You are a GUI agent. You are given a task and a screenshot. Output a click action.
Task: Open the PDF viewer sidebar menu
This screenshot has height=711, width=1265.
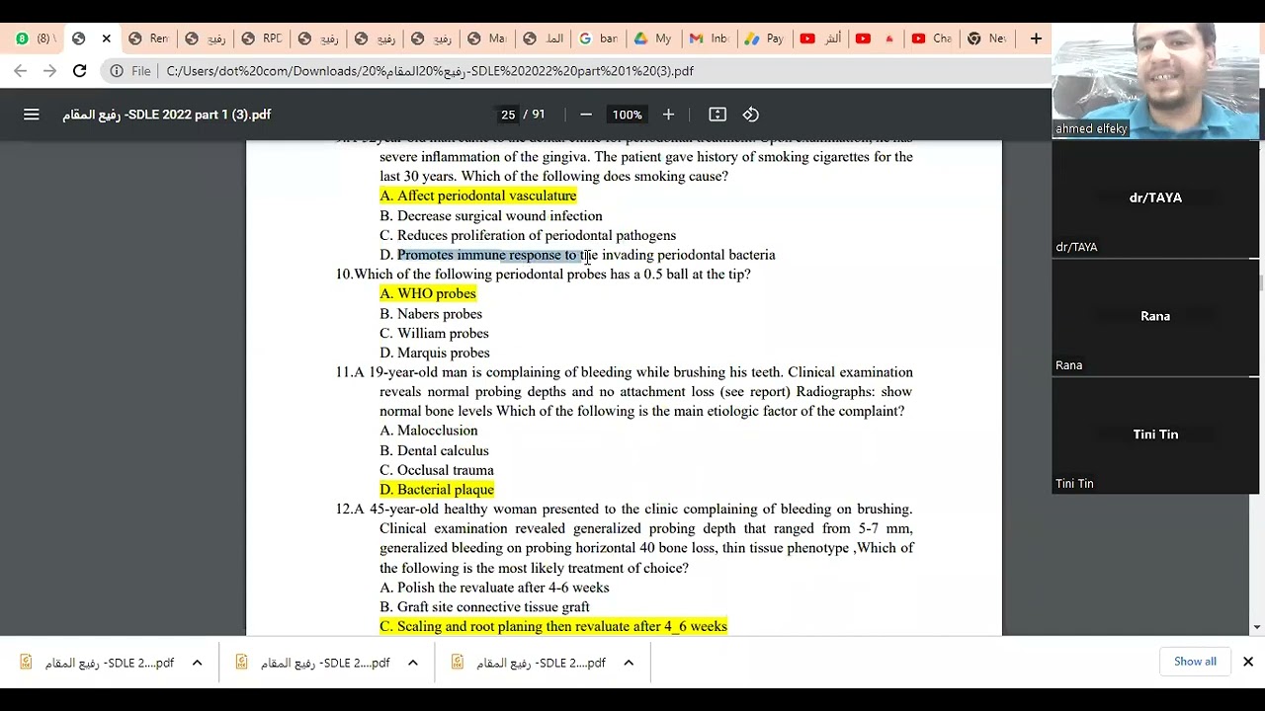pos(32,115)
